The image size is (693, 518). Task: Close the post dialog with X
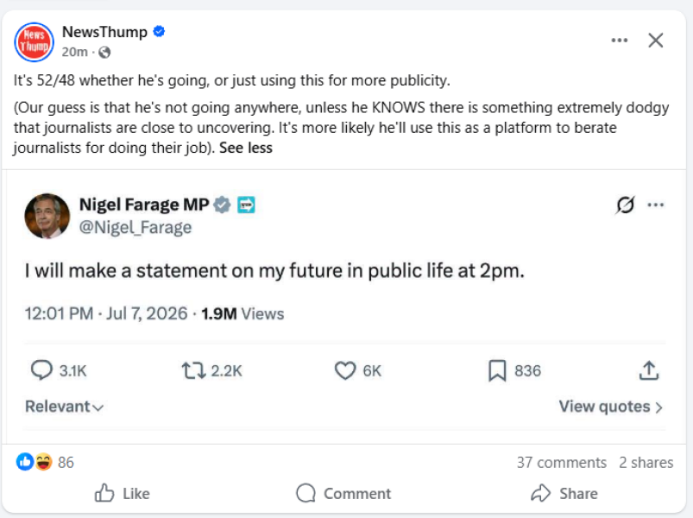pyautogui.click(x=655, y=41)
